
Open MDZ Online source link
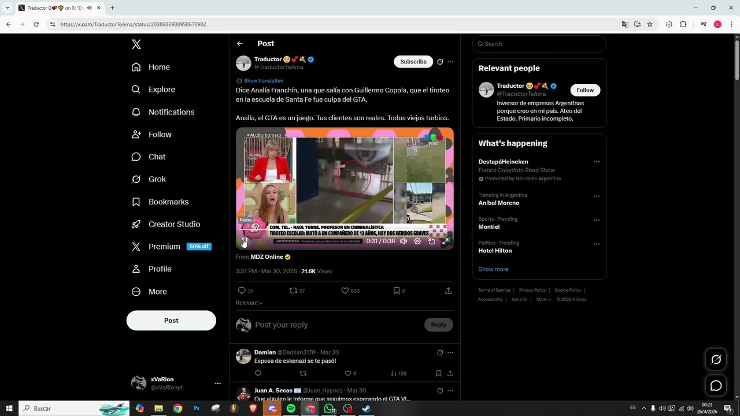pos(271,257)
